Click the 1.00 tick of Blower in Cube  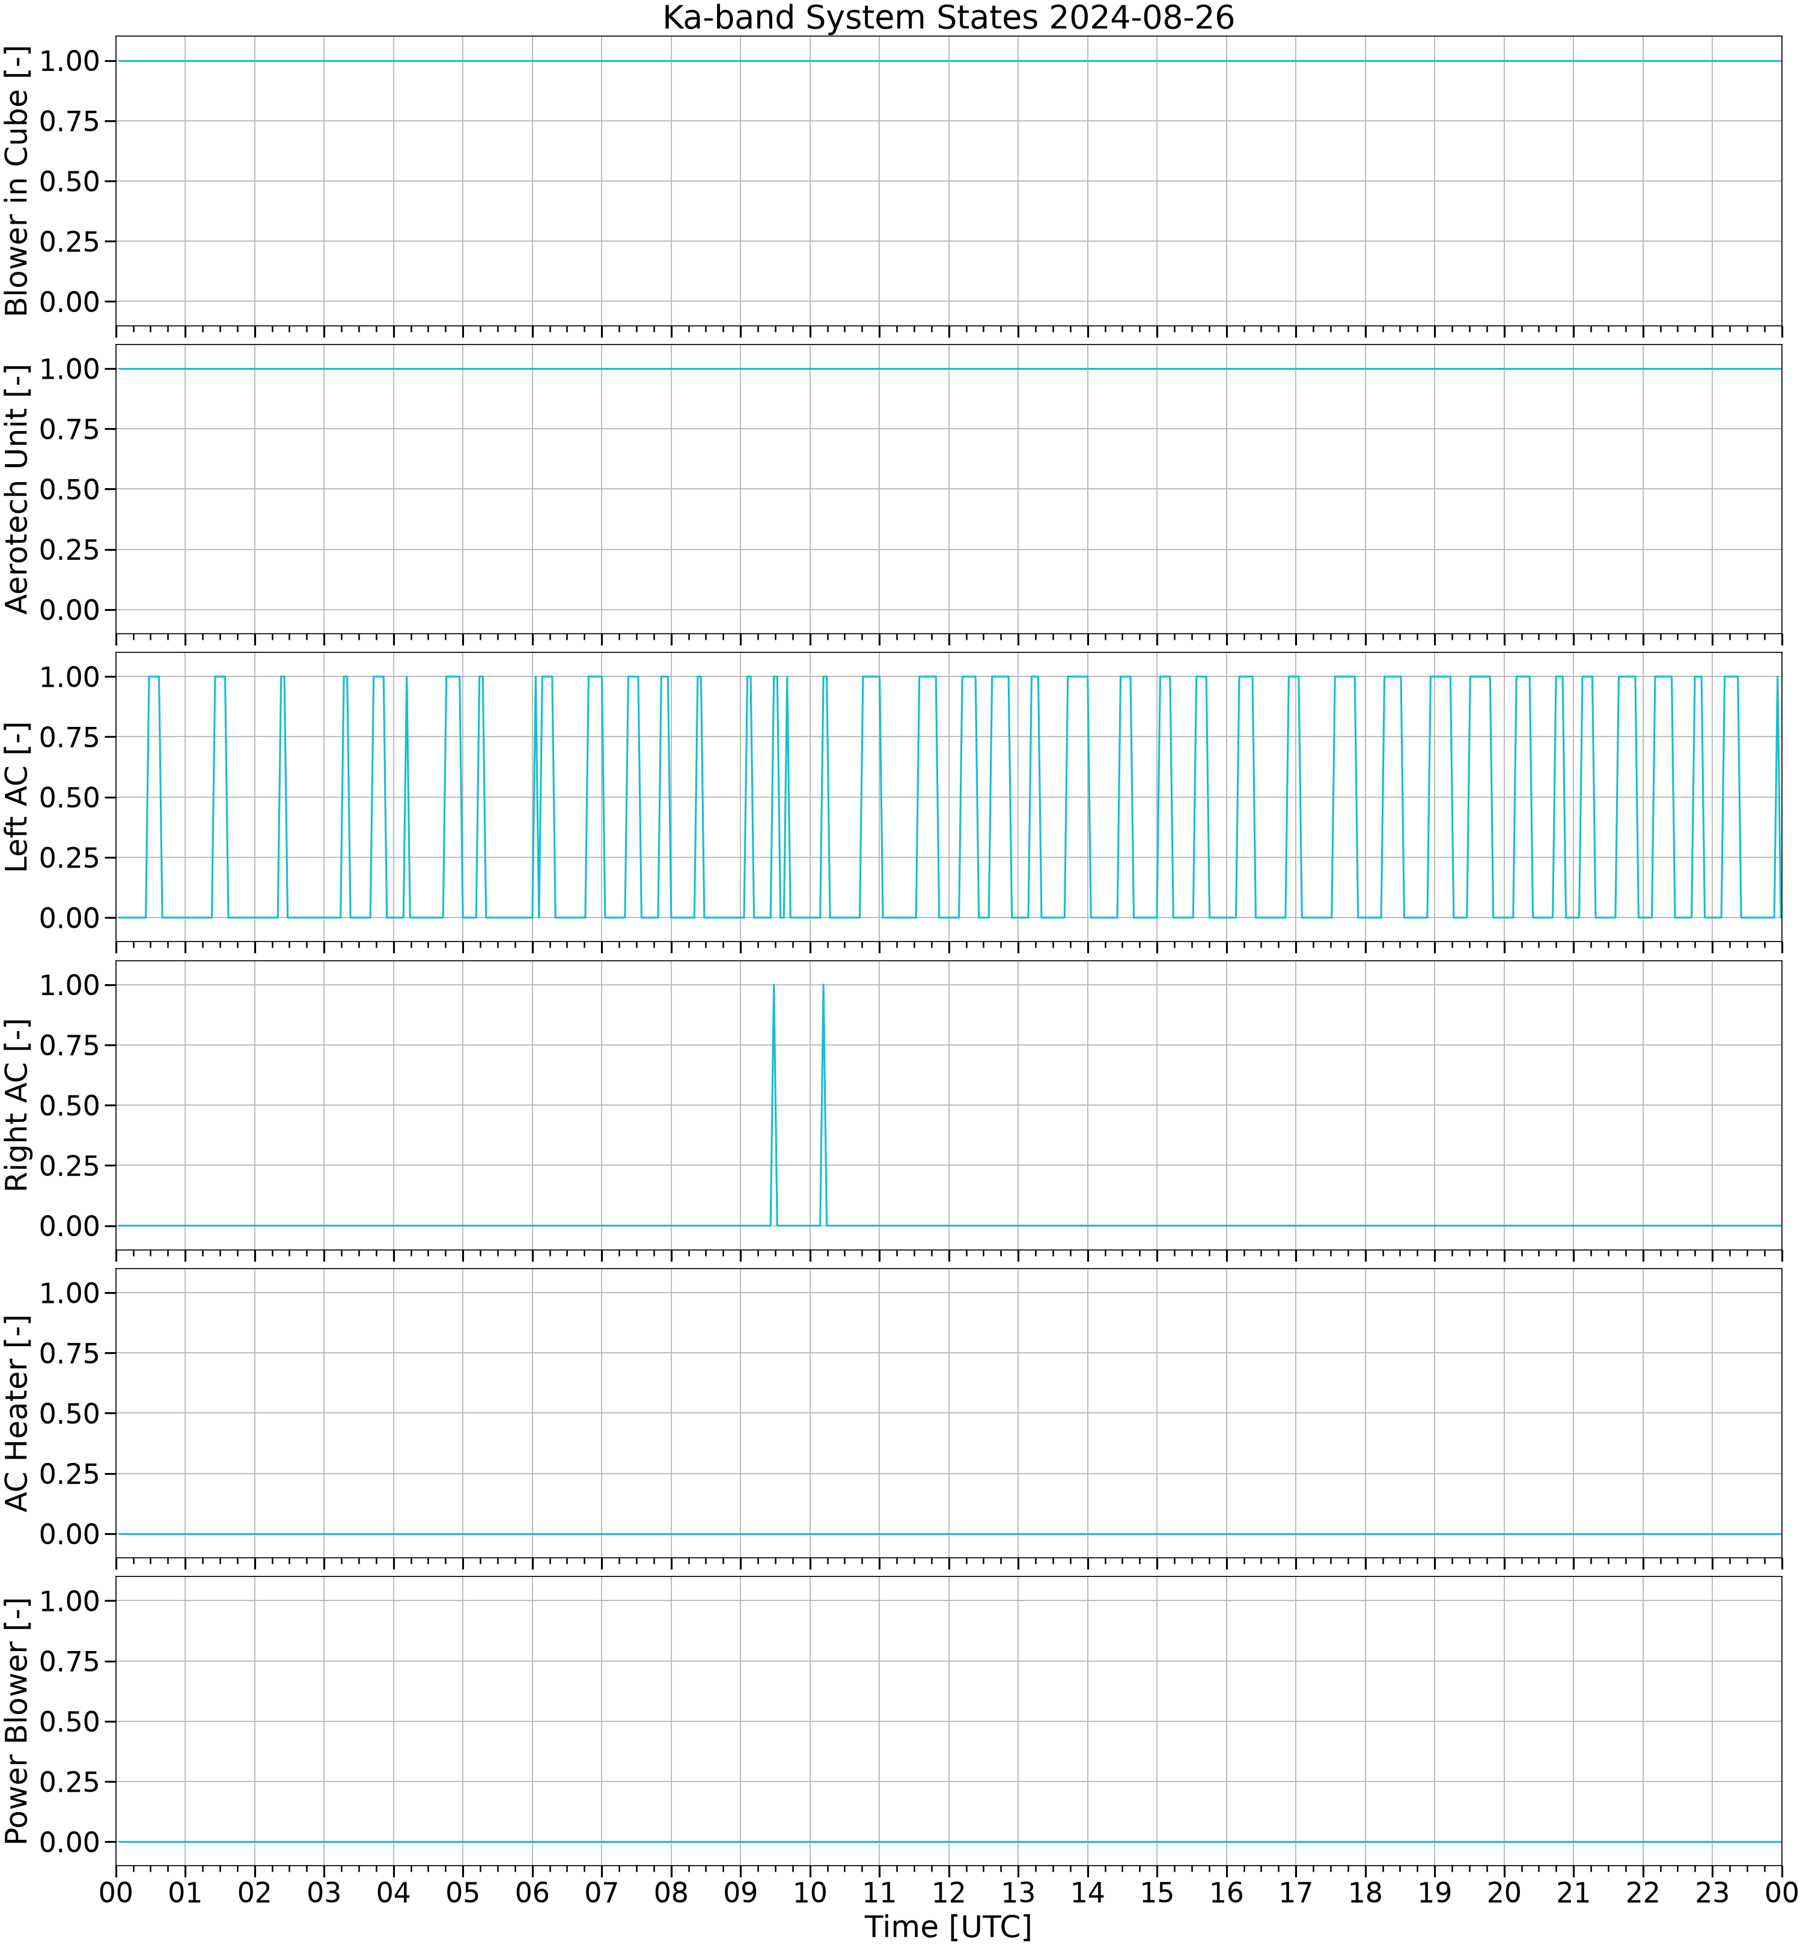69,61
